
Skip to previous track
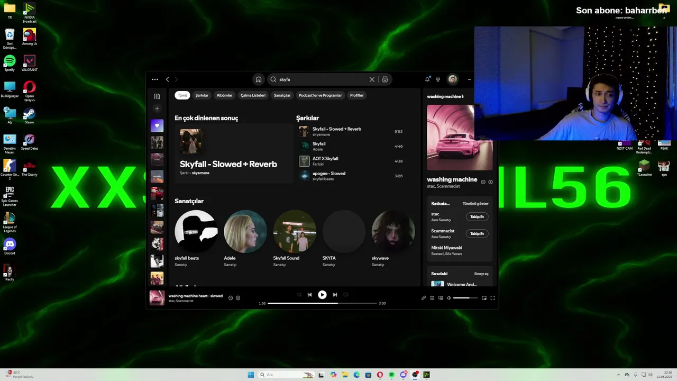point(309,295)
